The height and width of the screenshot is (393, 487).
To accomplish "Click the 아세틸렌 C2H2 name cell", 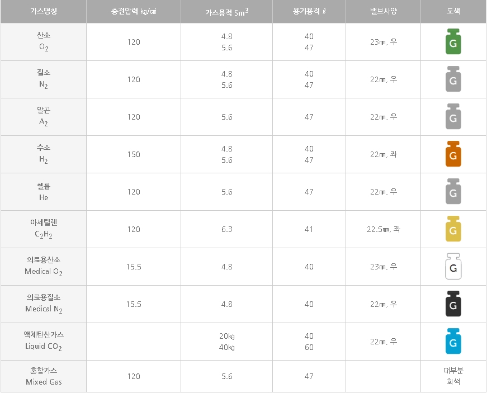I will coord(44,229).
